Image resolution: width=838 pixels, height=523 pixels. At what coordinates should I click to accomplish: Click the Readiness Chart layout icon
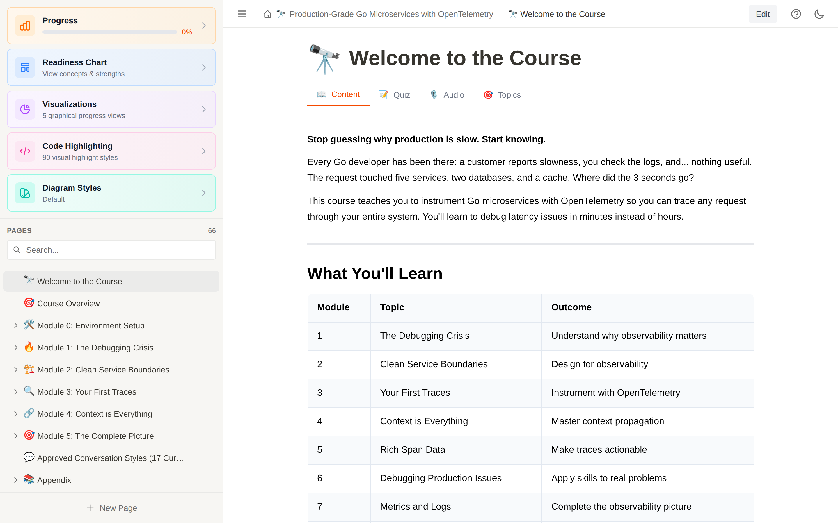(x=25, y=67)
